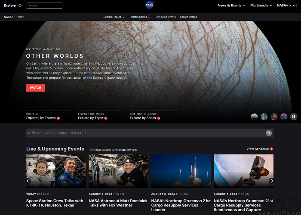
Task: Click 'NASA Astronaut Matt Dominick Talks' title
Action: pos(118,203)
